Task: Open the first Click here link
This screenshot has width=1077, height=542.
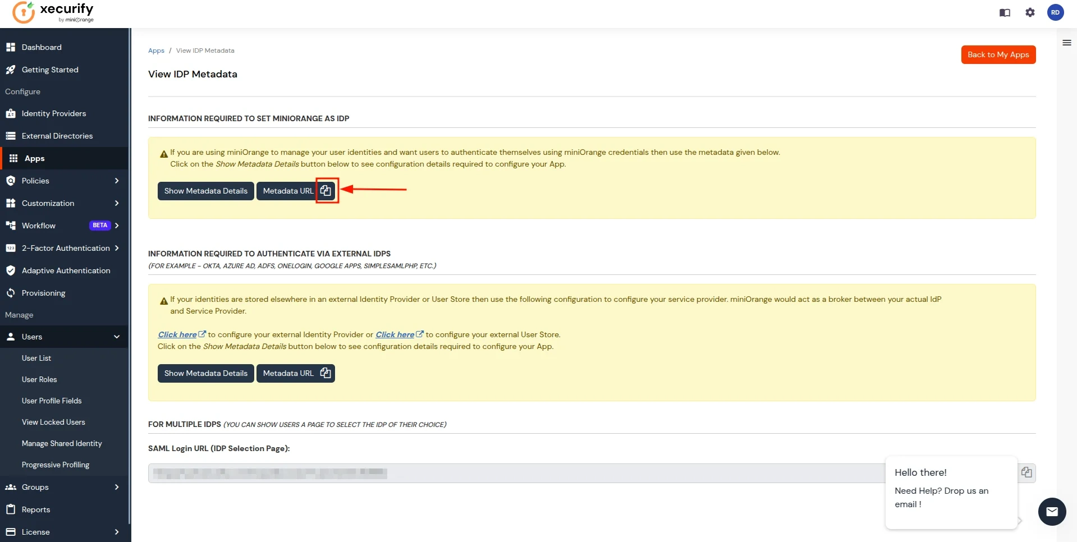Action: [177, 334]
